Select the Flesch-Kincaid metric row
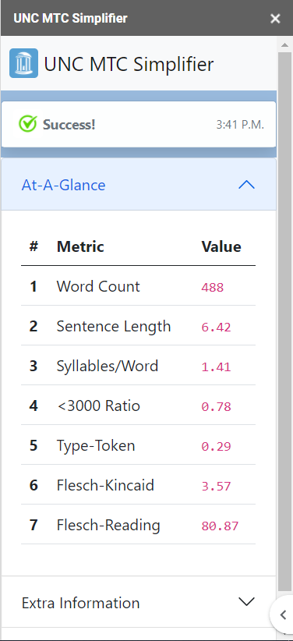The height and width of the screenshot is (641, 293). click(x=138, y=485)
